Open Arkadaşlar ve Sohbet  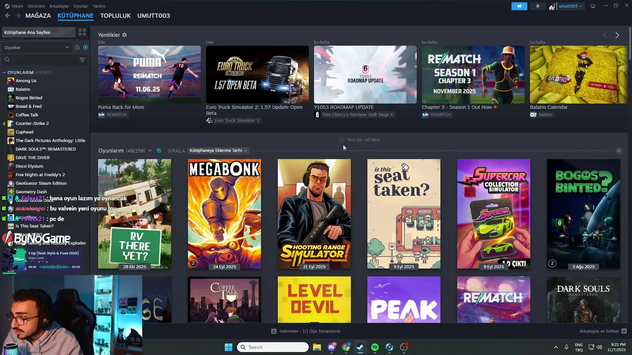click(603, 331)
